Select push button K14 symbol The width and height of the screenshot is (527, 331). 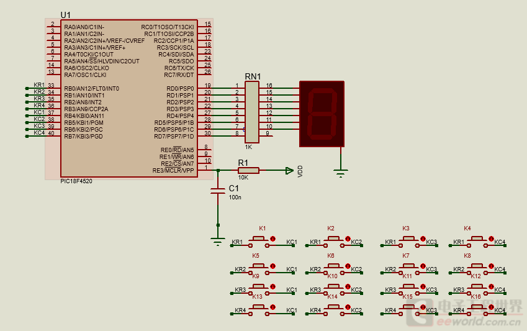334,311
